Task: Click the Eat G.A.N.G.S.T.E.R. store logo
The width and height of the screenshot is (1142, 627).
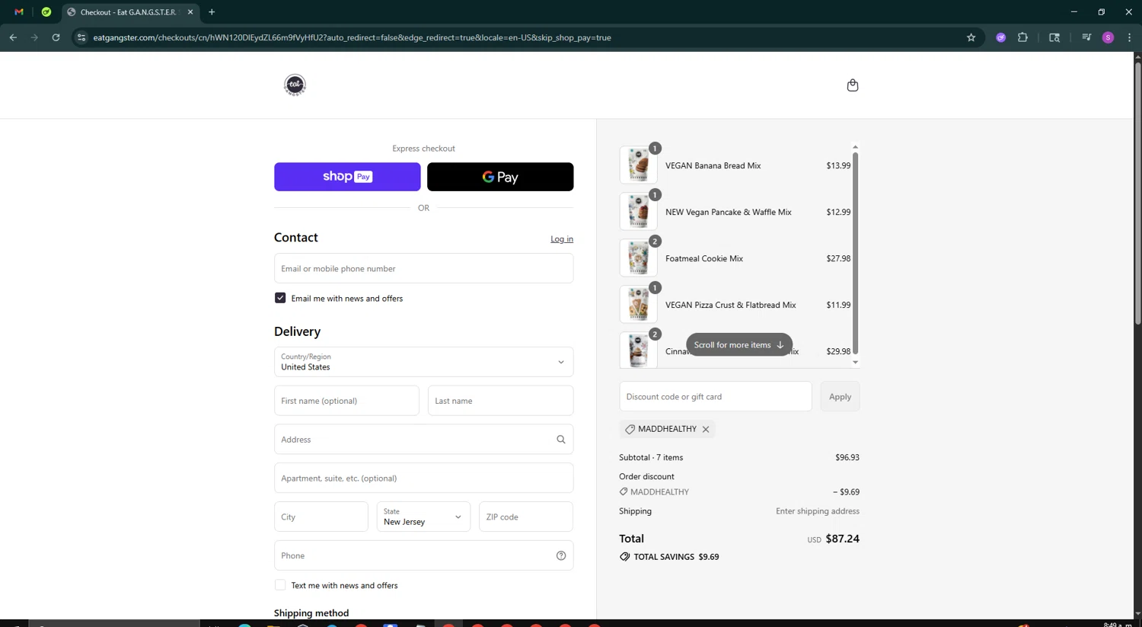Action: (295, 85)
